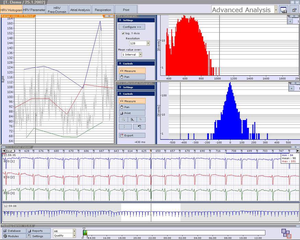Open Settings in the bottom panel
This screenshot has height=240, width=300.
click(x=38, y=236)
